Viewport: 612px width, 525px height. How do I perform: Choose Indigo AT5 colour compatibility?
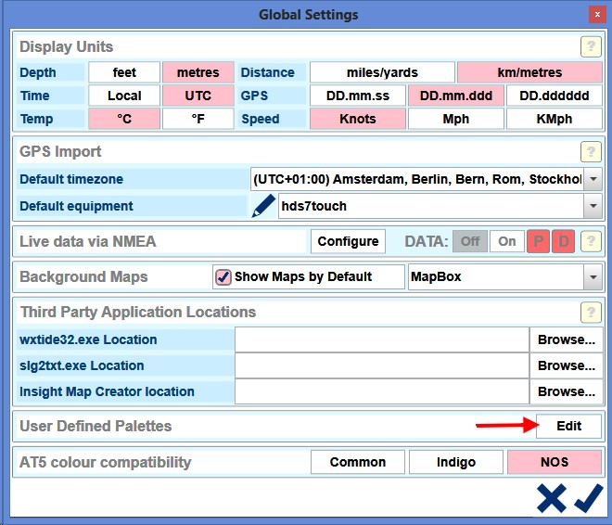coord(456,462)
